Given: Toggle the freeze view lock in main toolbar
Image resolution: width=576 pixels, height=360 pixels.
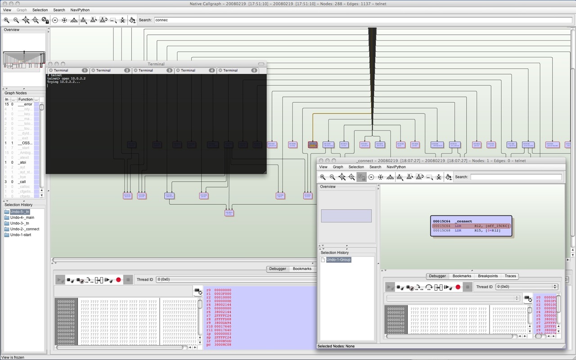Looking at the screenshot, I should (x=45, y=20).
